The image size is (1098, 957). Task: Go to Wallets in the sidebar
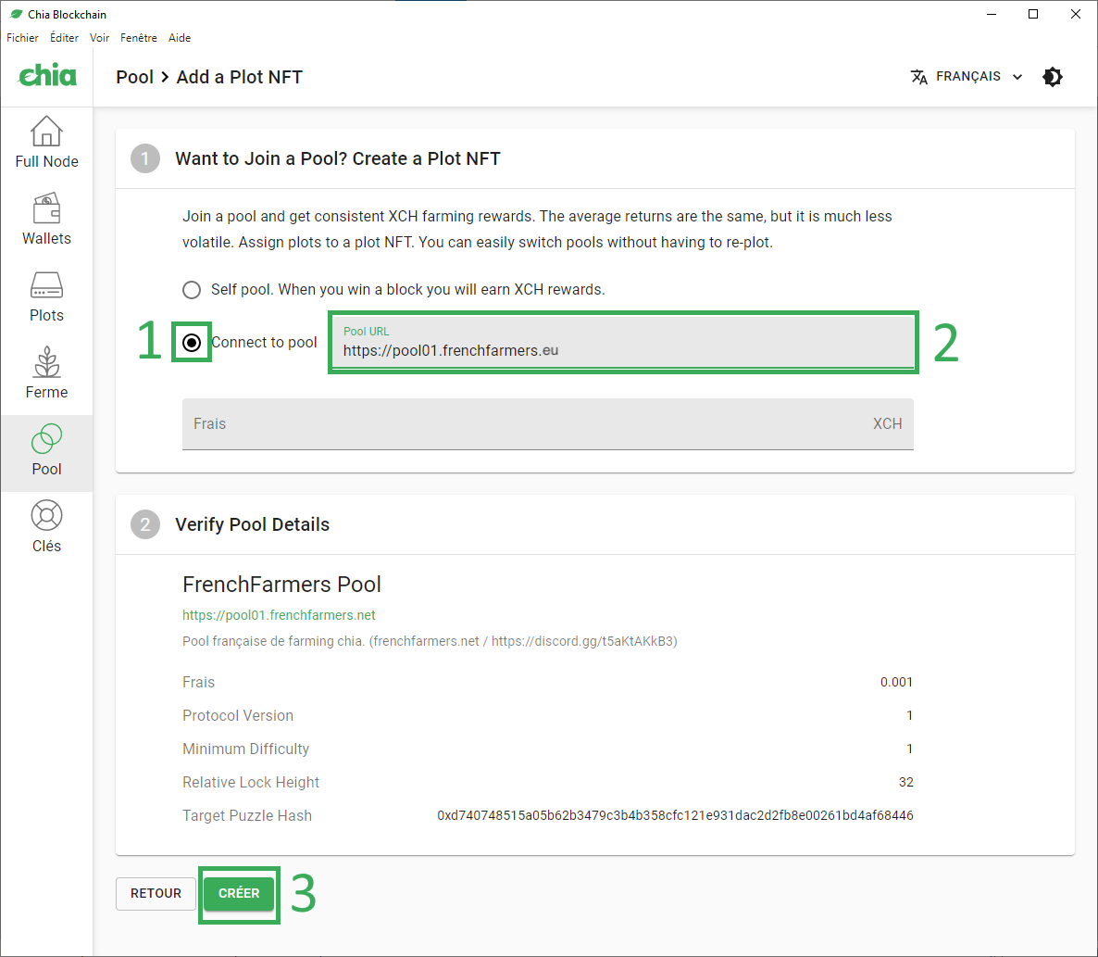pos(46,209)
